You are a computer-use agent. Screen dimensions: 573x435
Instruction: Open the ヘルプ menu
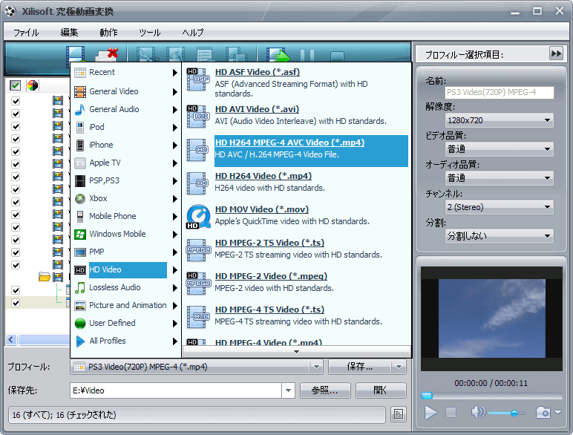click(193, 33)
